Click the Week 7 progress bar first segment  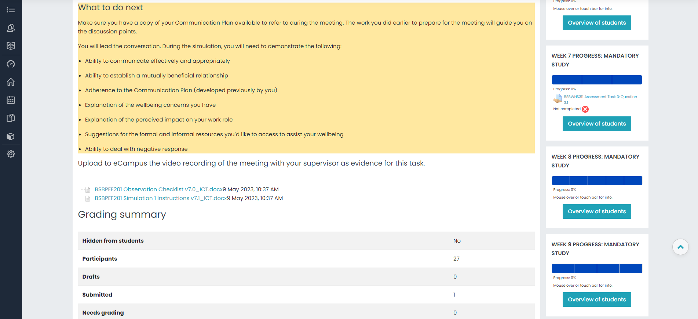567,80
